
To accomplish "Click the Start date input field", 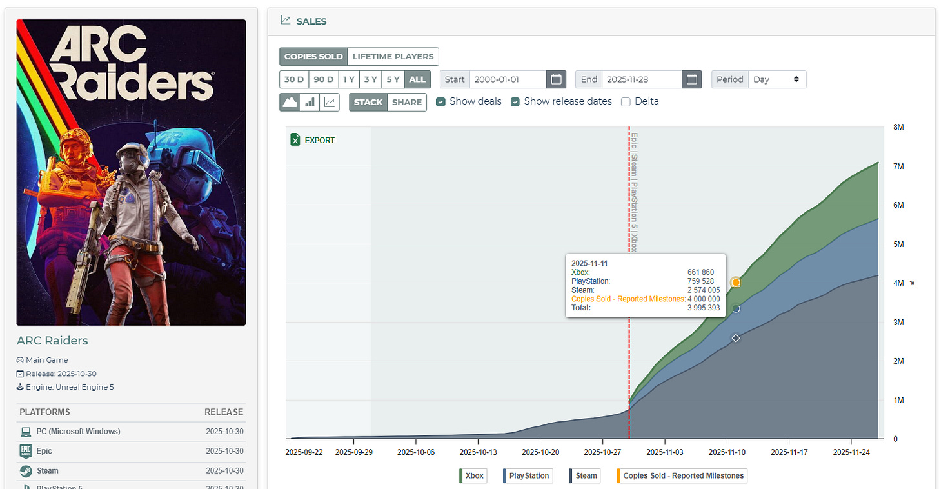I will click(508, 79).
